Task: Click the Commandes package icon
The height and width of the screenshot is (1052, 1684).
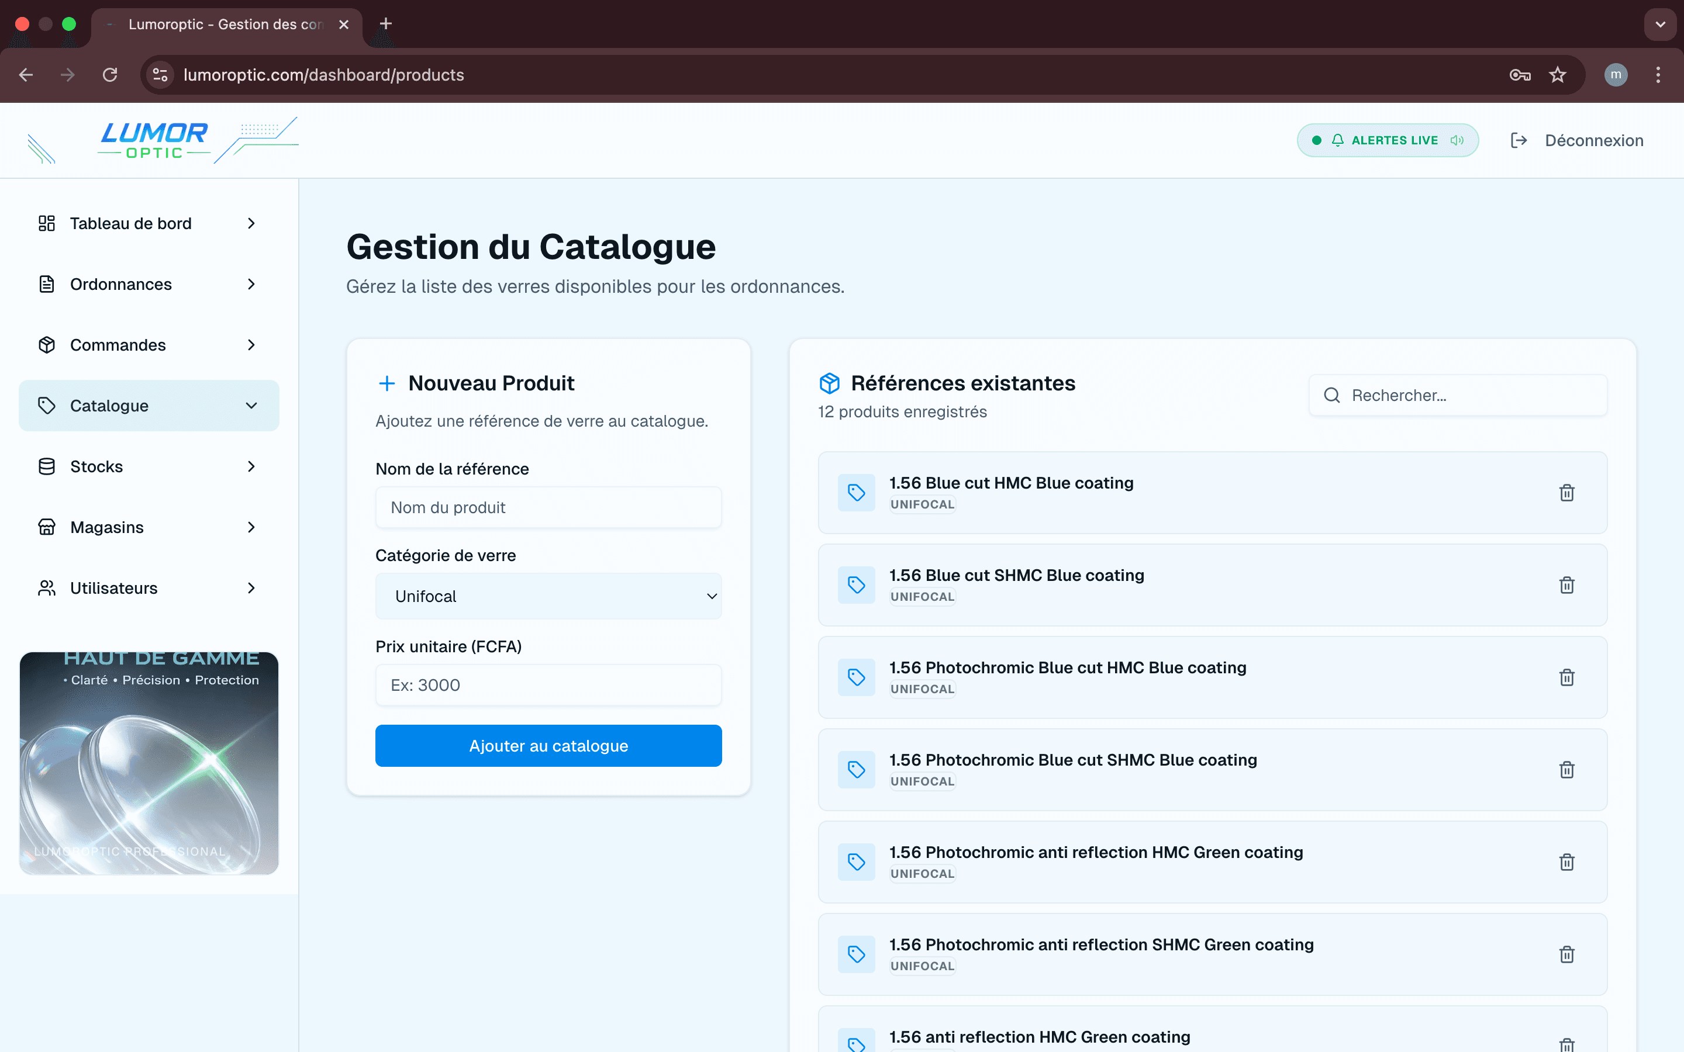Action: [x=47, y=345]
